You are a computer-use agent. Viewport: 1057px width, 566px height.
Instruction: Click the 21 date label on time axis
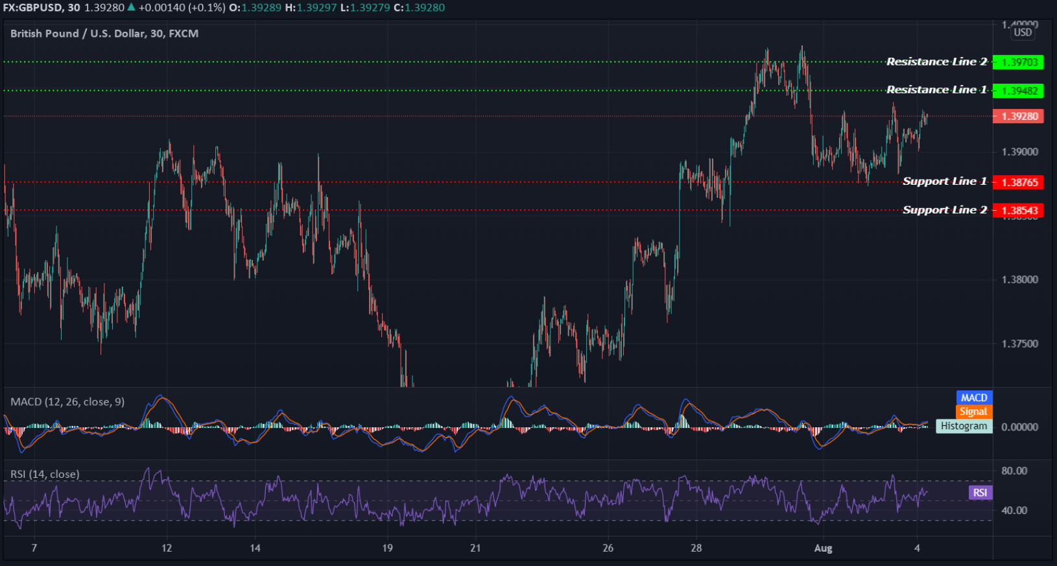(x=475, y=548)
